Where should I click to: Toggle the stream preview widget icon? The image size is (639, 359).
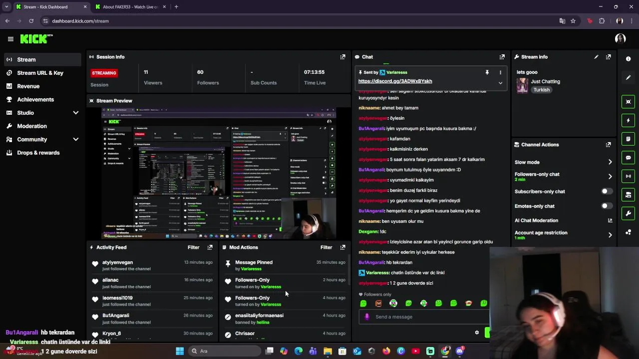(629, 102)
